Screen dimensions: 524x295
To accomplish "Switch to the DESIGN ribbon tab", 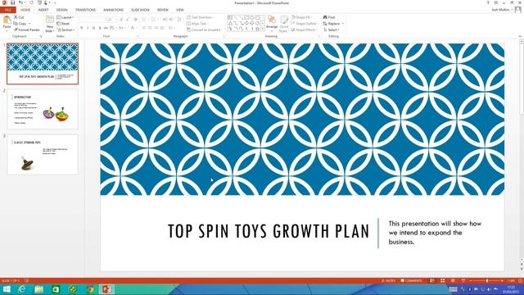I will (62, 10).
